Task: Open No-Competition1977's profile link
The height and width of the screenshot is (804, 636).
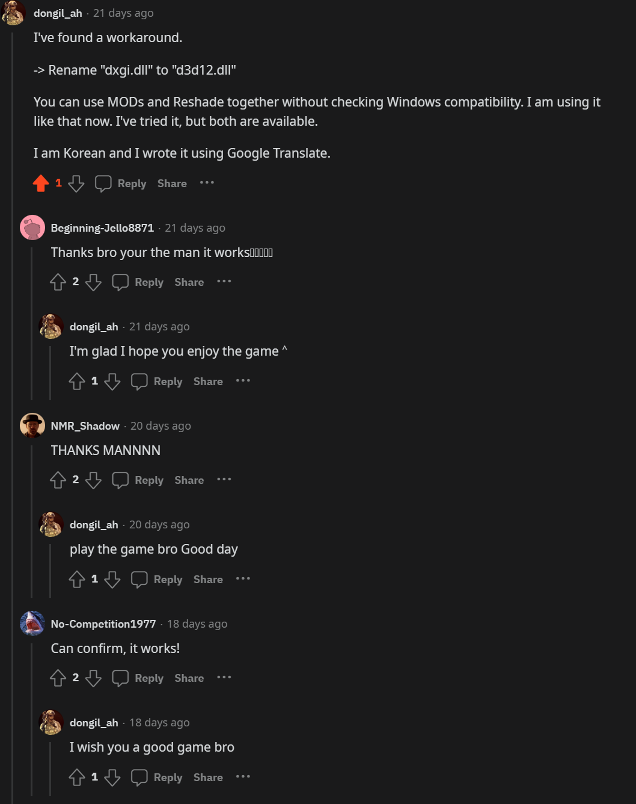Action: tap(103, 624)
